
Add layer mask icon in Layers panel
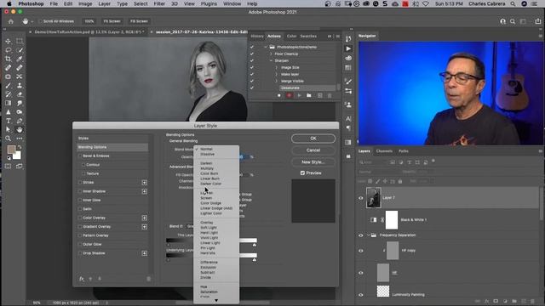tap(496, 301)
